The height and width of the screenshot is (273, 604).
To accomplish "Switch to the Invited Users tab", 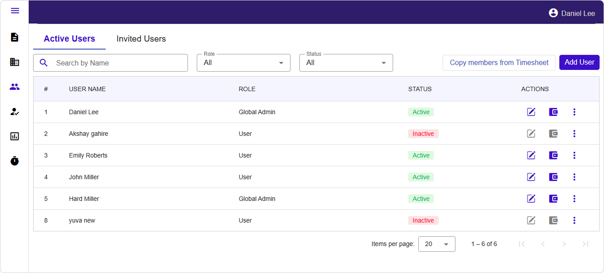I will click(141, 39).
